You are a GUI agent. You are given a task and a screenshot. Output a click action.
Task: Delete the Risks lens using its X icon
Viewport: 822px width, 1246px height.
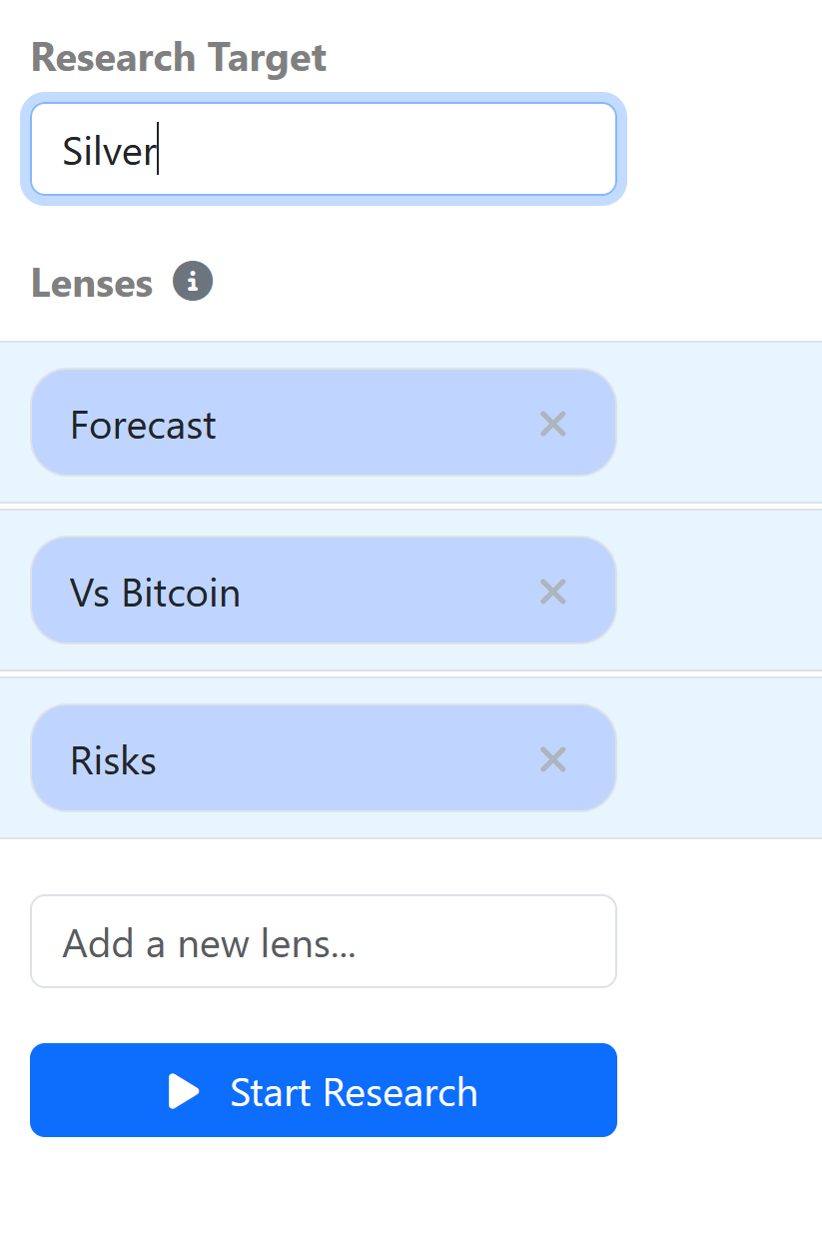click(552, 759)
